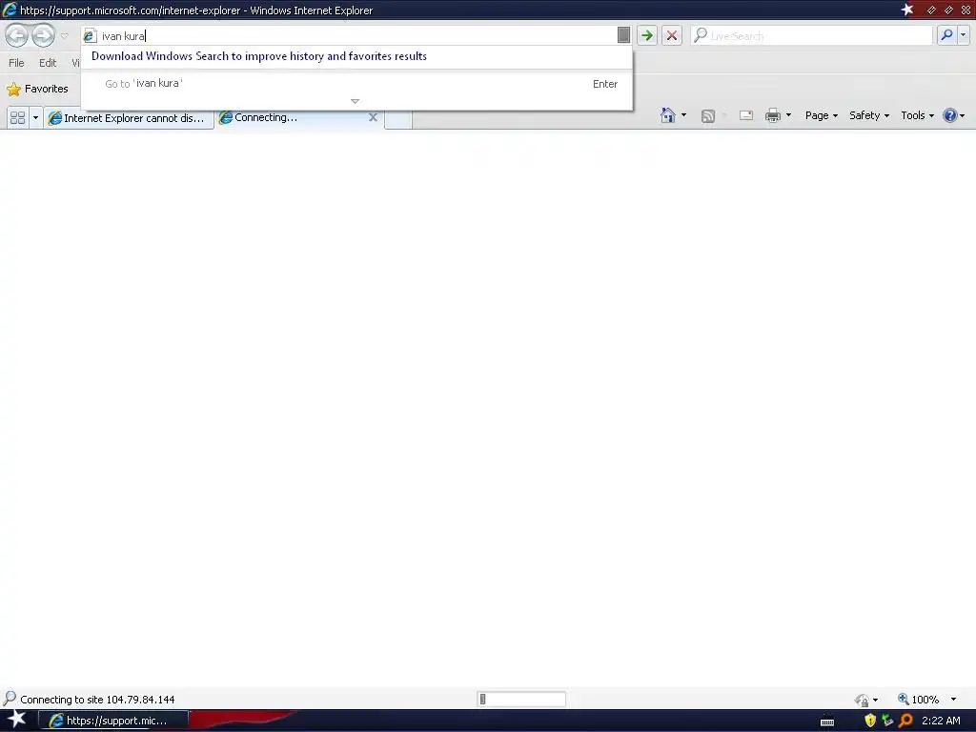Open the search provider options dropdown

tap(963, 35)
